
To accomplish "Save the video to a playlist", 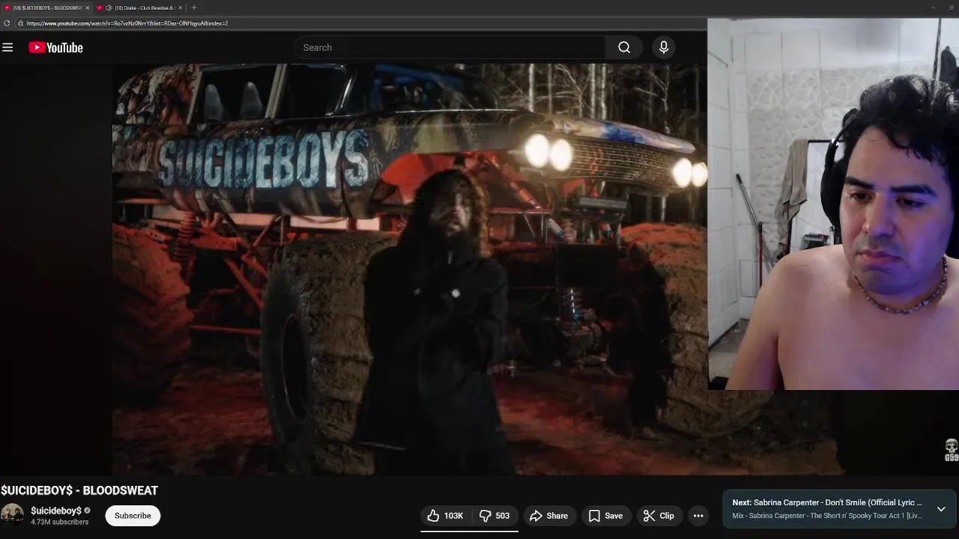I will click(x=605, y=516).
